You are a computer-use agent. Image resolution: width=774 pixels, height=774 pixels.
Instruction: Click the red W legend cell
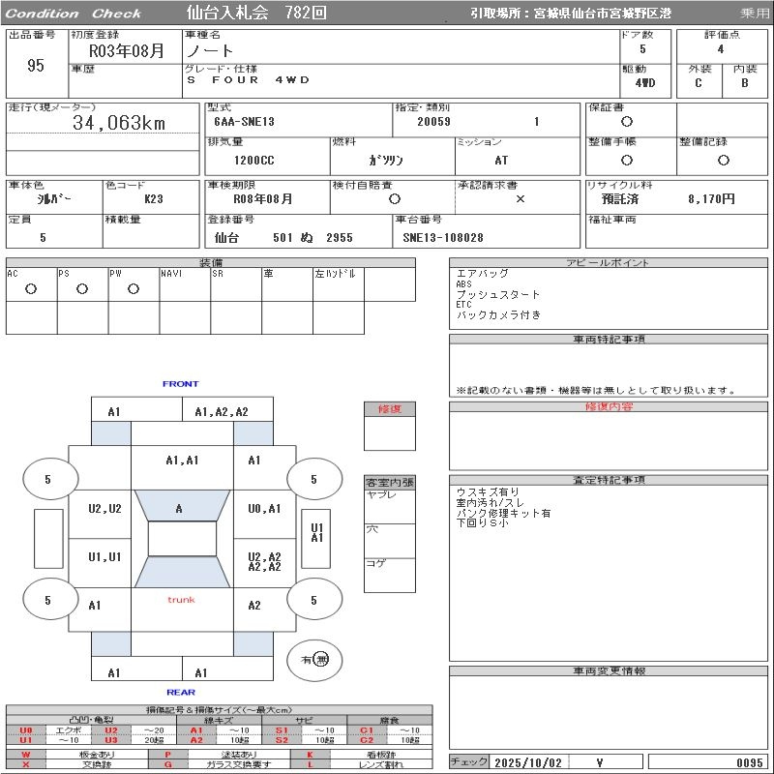coord(25,754)
